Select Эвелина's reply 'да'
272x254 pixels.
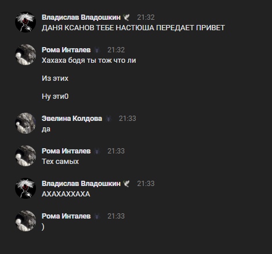(x=46, y=129)
